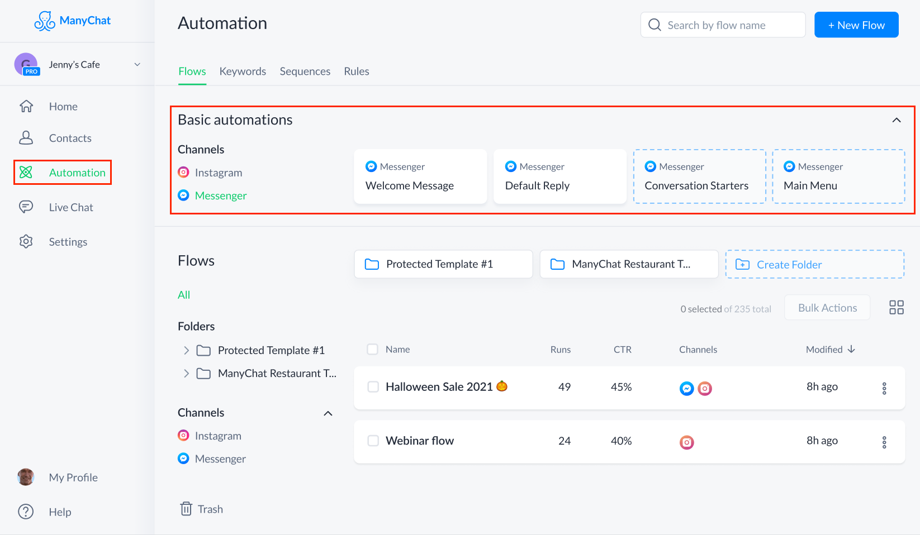
Task: Click the Create Folder plus-folder icon
Action: pyautogui.click(x=742, y=264)
